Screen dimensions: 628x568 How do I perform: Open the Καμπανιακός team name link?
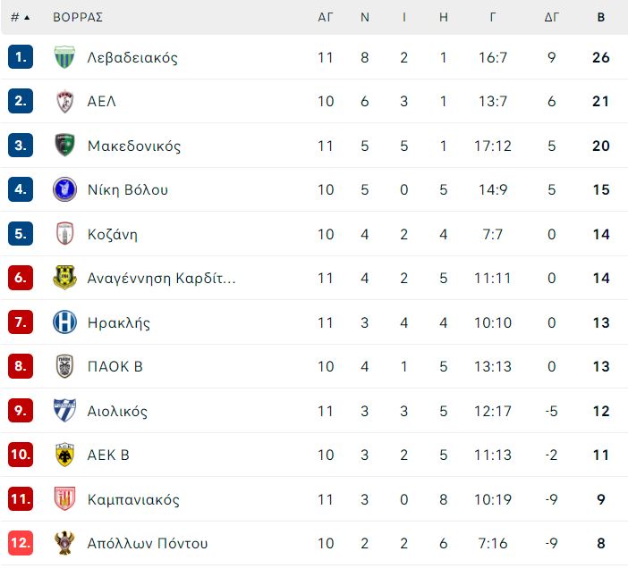coord(133,499)
